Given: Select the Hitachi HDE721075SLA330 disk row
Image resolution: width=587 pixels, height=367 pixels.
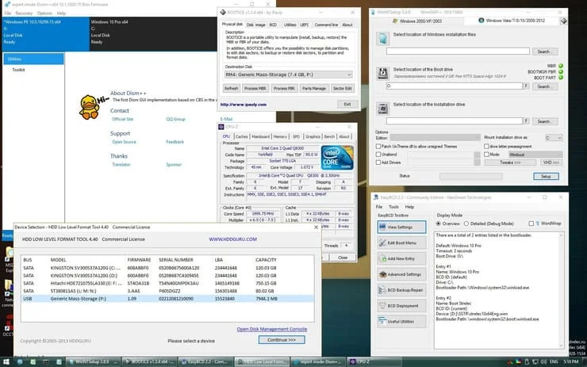Looking at the screenshot, I should tap(167, 283).
